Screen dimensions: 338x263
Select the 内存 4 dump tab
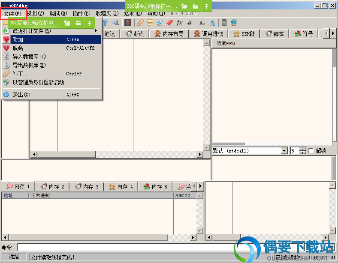pos(121,187)
